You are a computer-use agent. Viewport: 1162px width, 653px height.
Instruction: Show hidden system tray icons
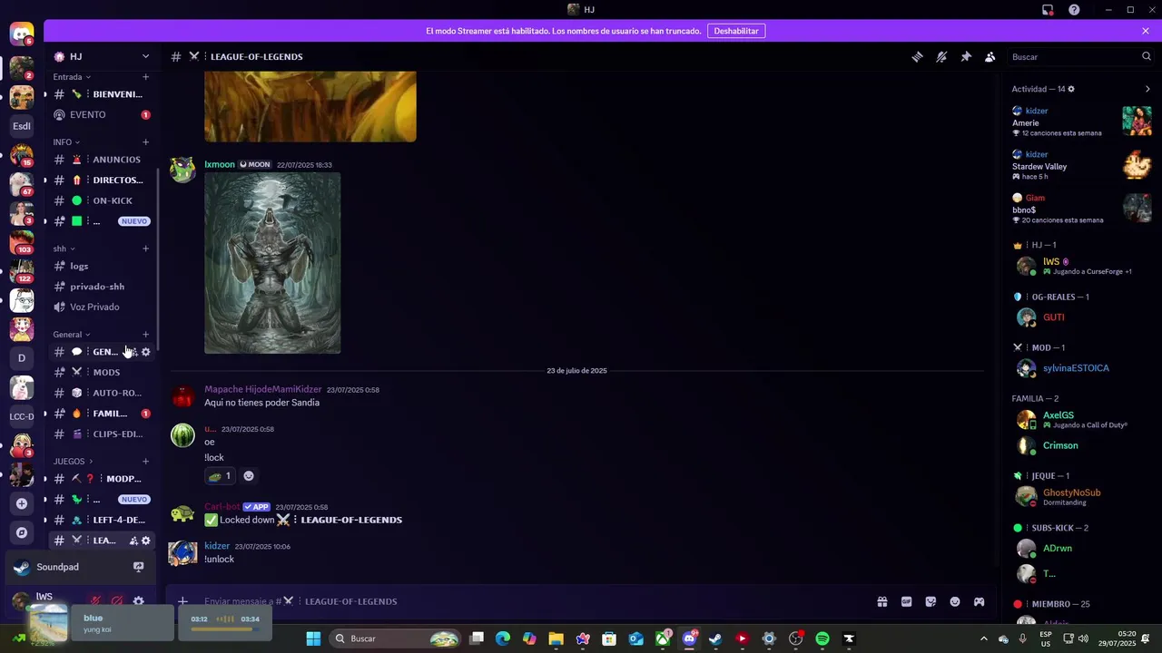point(983,638)
